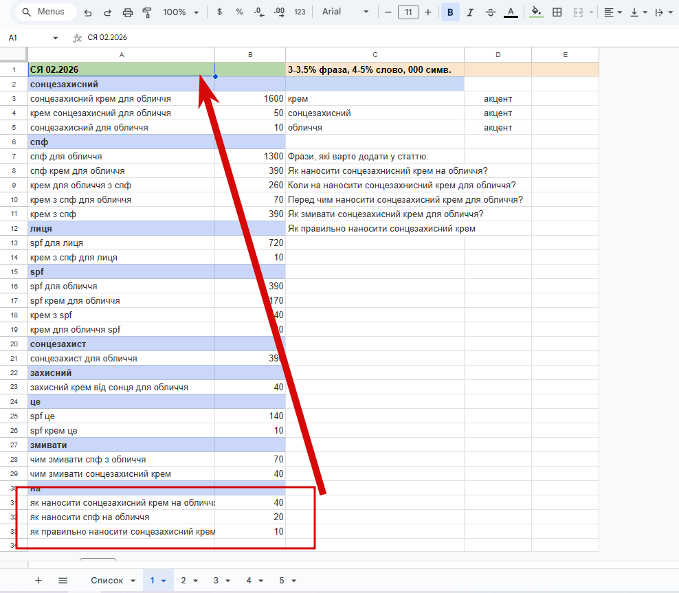Switch to sheet tab 2
The width and height of the screenshot is (679, 593).
click(x=183, y=581)
